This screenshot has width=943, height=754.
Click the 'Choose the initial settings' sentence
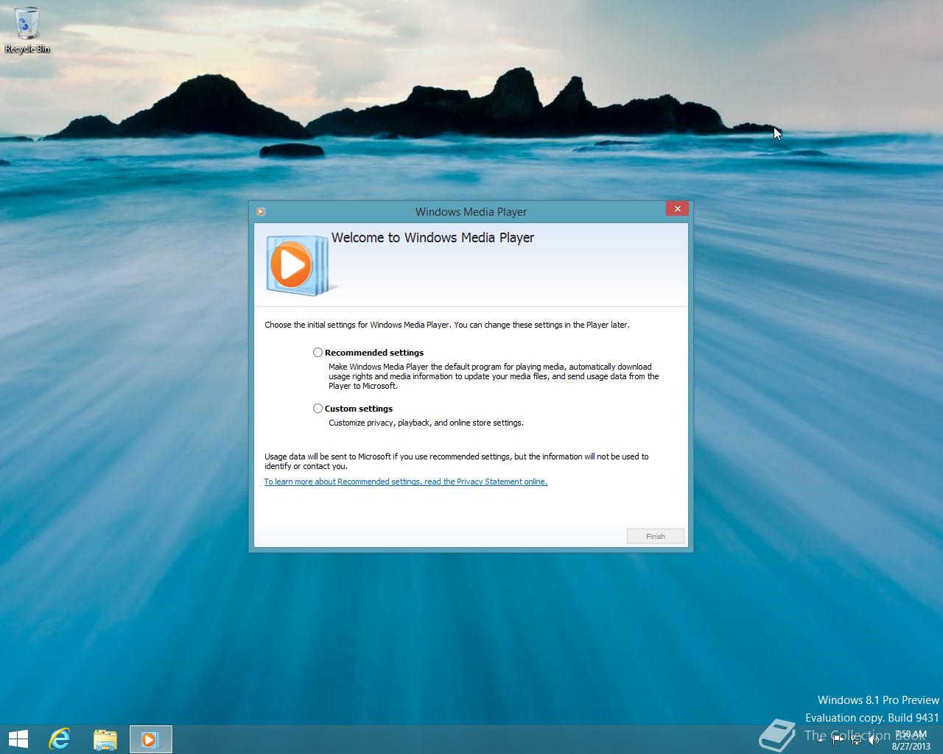tap(447, 325)
